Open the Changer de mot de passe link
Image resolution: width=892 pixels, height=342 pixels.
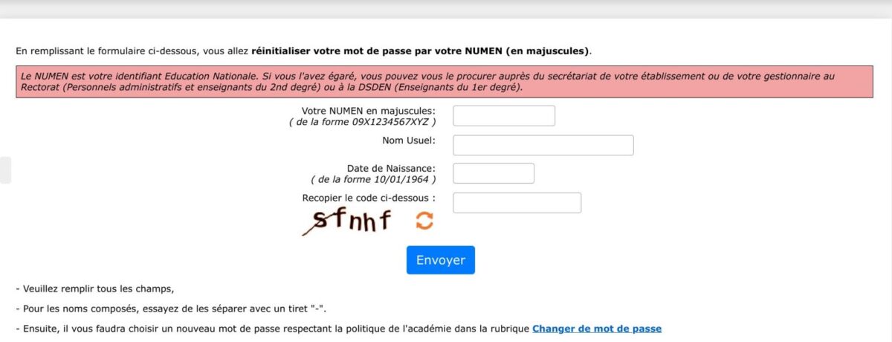(x=596, y=329)
